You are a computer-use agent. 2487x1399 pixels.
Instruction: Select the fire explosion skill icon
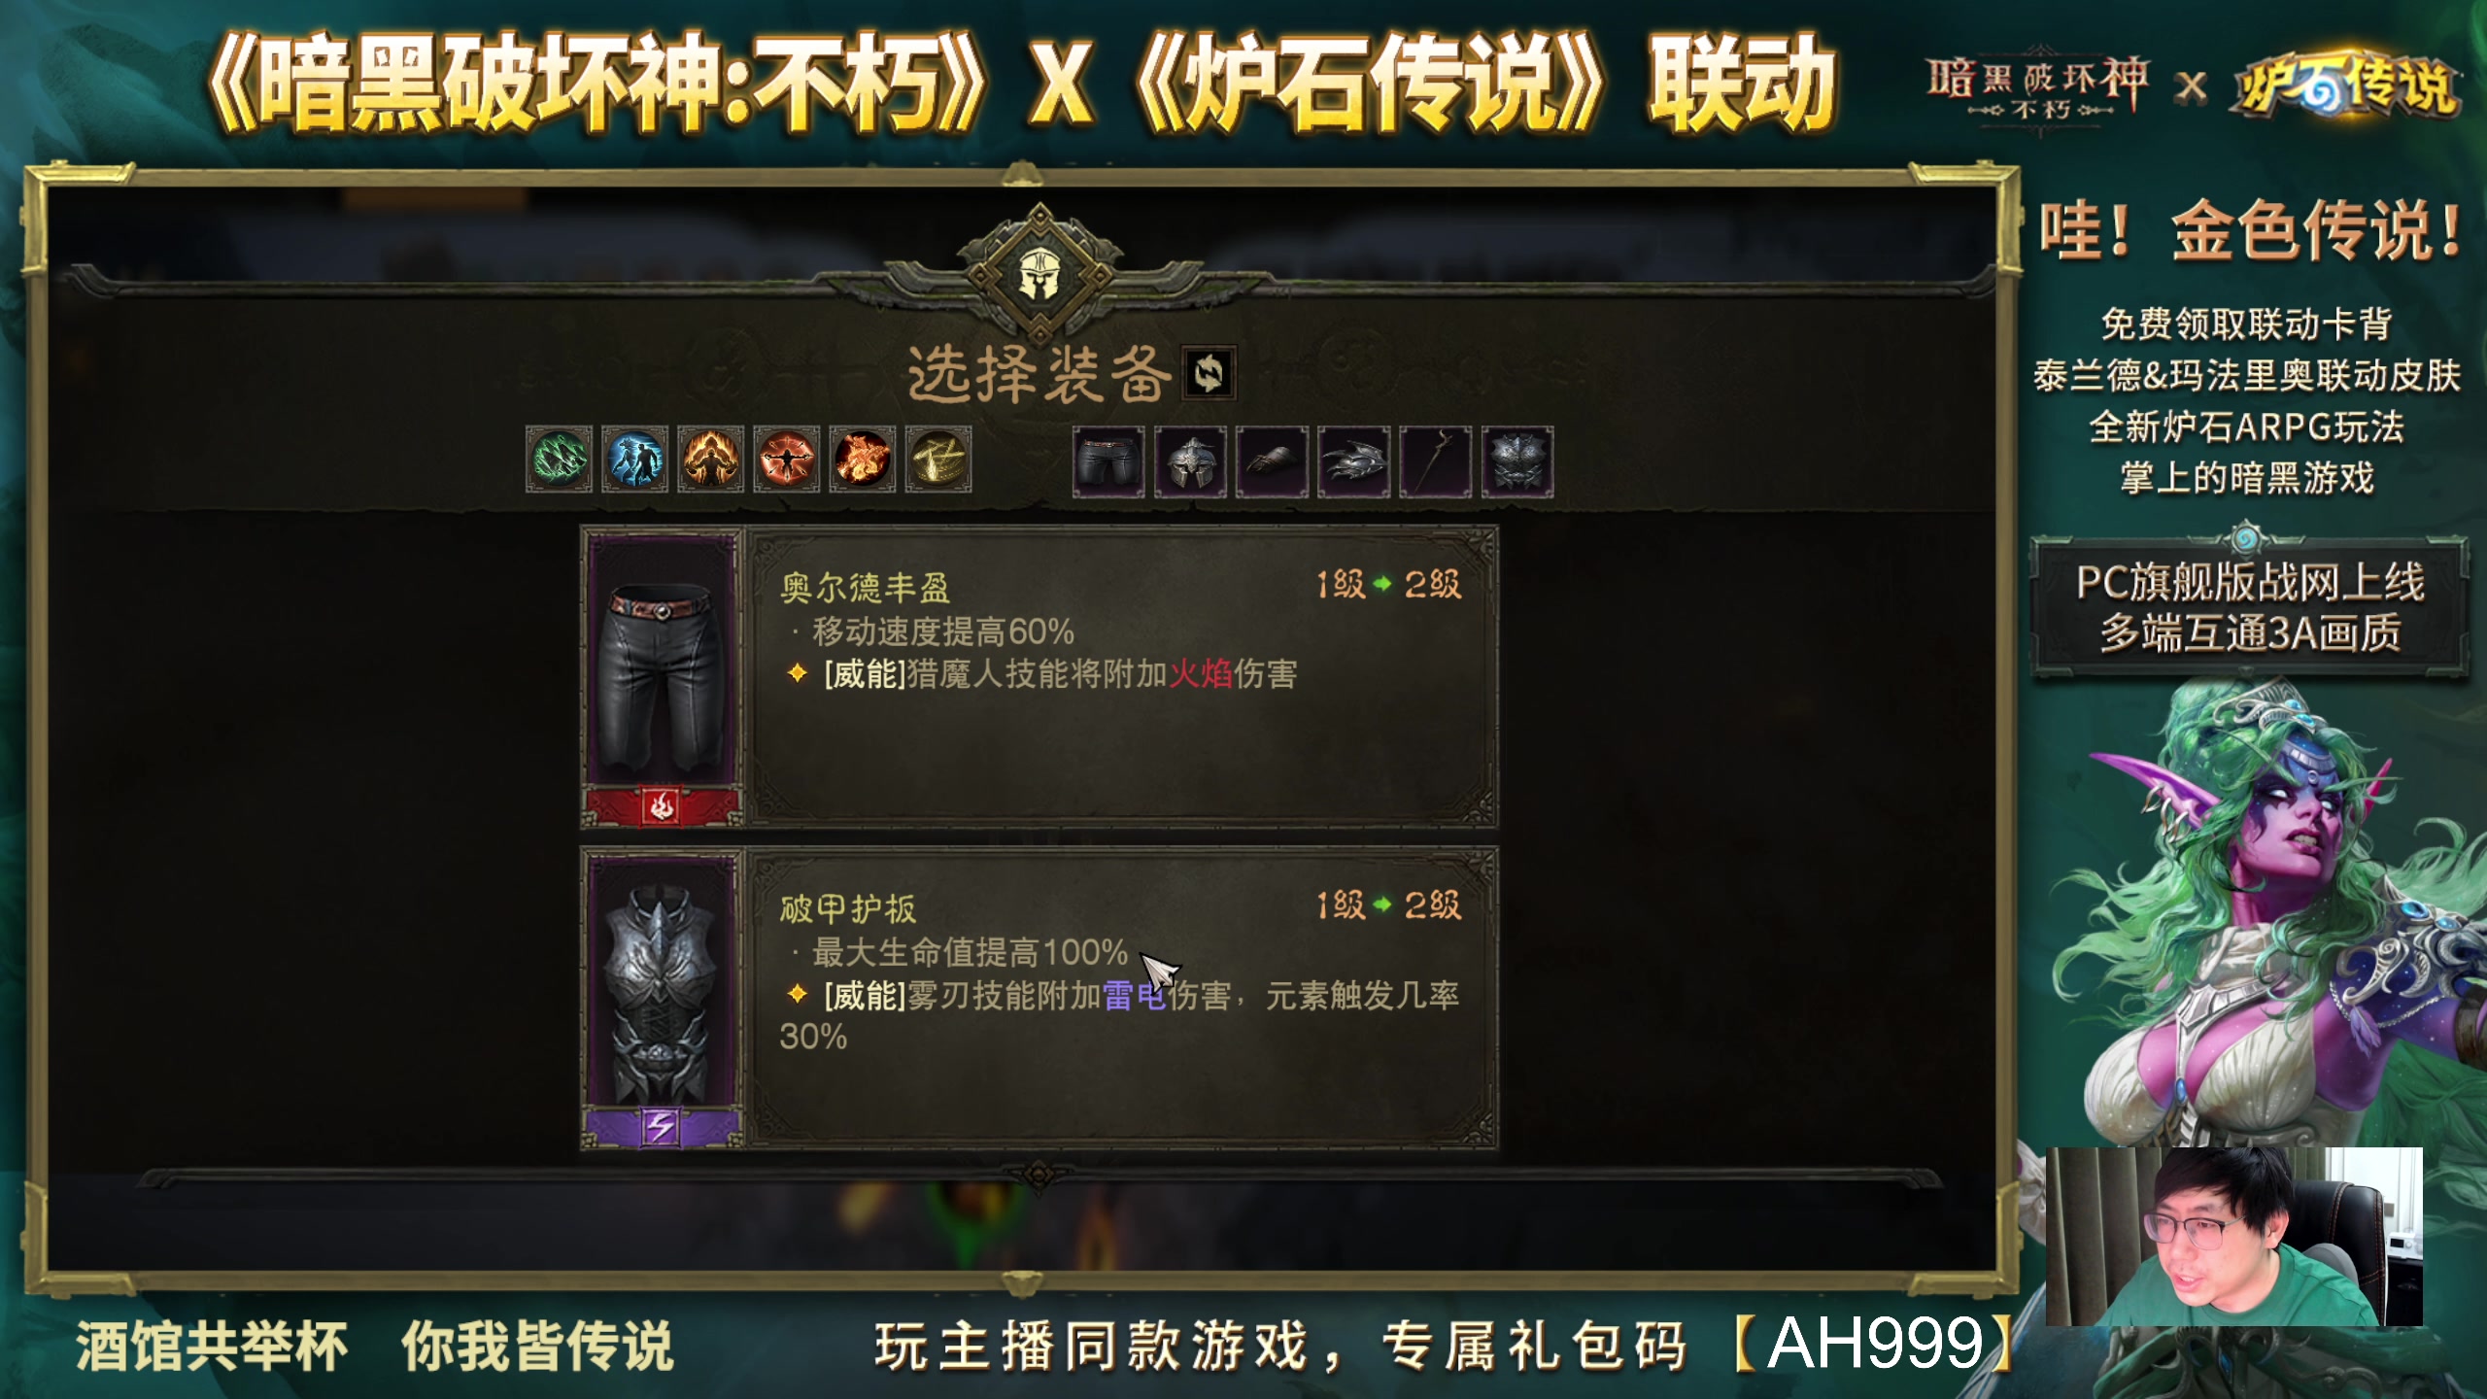[x=862, y=459]
